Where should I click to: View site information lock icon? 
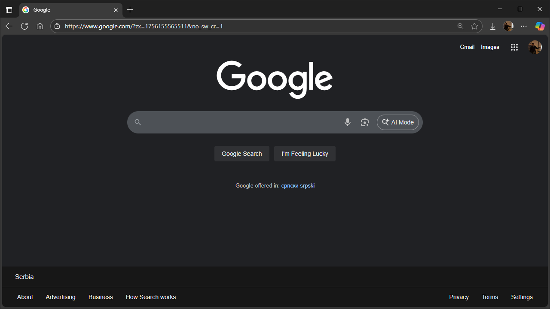click(x=57, y=26)
